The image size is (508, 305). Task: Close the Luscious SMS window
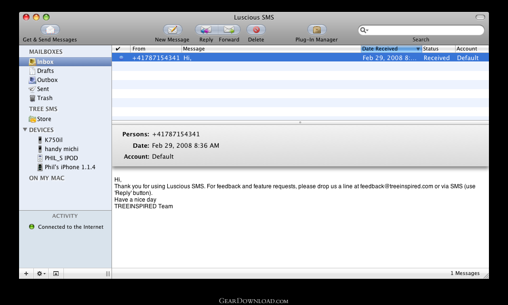tap(27, 17)
